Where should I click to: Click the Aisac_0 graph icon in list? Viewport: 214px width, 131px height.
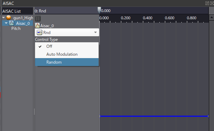tap(11, 23)
